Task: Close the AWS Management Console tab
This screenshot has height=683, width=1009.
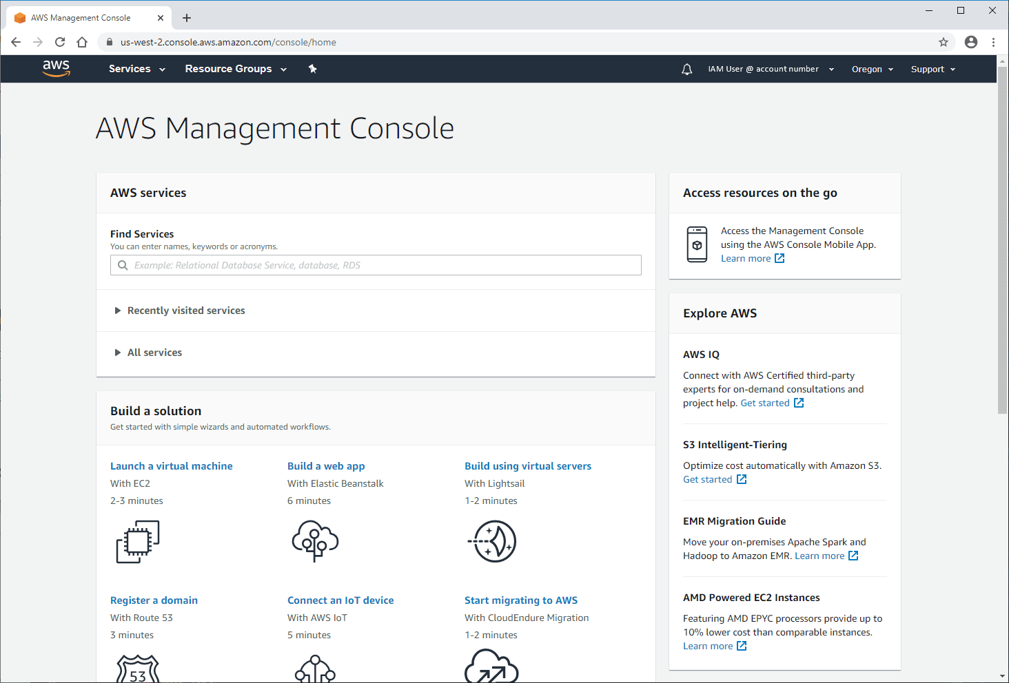Action: (x=161, y=18)
